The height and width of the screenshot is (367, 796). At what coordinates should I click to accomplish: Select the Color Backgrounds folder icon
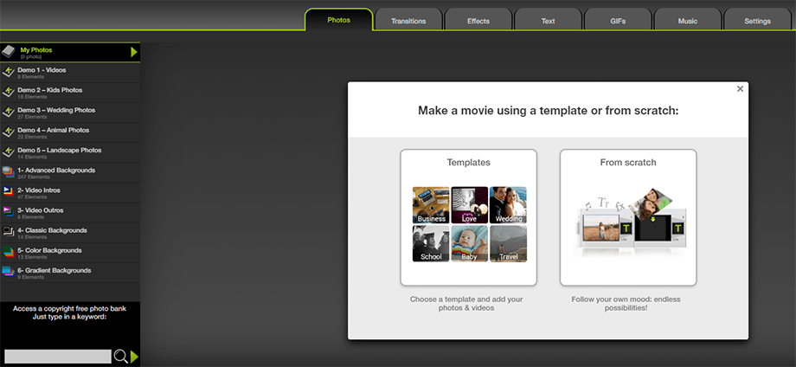coord(9,253)
